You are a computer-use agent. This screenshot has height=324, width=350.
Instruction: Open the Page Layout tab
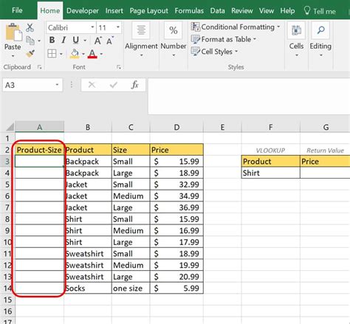pyautogui.click(x=148, y=11)
